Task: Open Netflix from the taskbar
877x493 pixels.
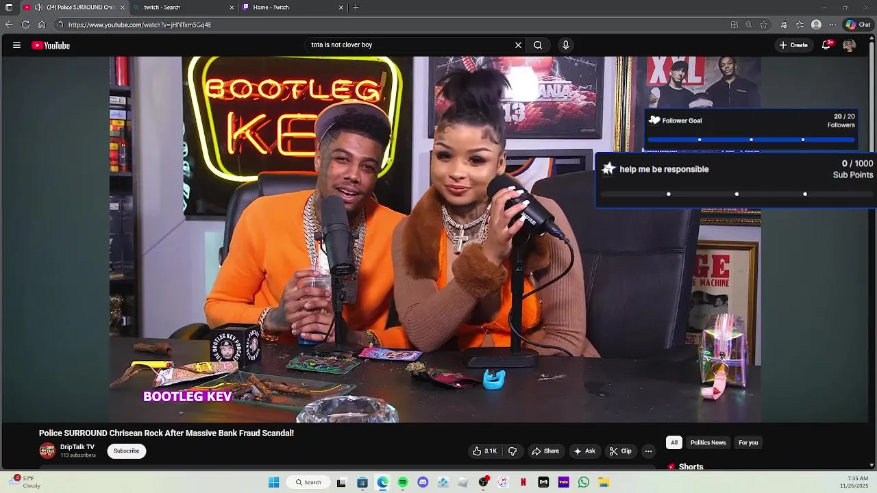Action: tap(523, 483)
